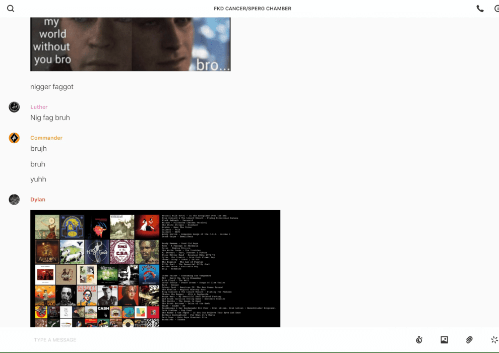This screenshot has height=353, width=499.
Task: Attach a file with the paperclip icon
Action: pyautogui.click(x=469, y=340)
